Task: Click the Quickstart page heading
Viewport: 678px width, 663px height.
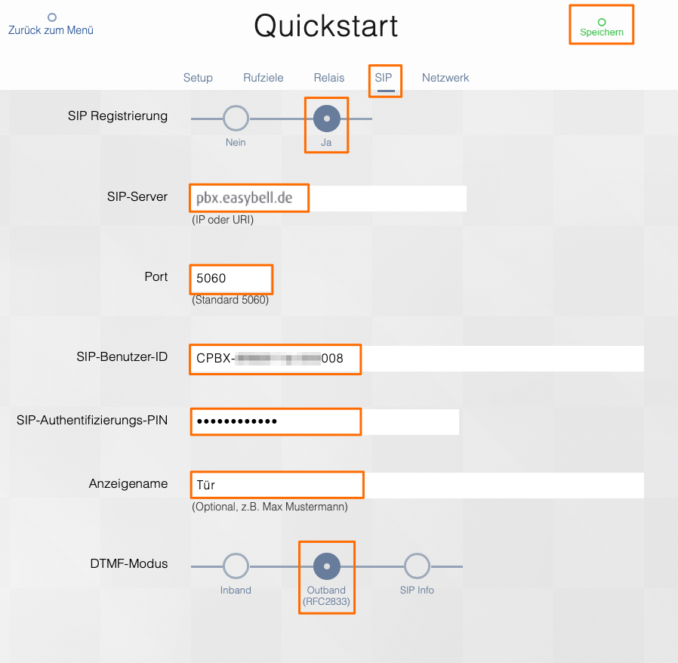Action: click(x=325, y=26)
